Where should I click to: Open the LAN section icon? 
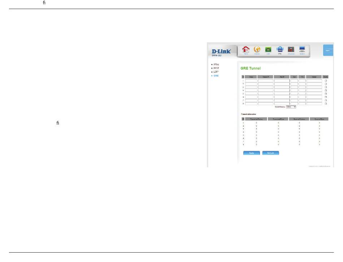tap(268, 50)
